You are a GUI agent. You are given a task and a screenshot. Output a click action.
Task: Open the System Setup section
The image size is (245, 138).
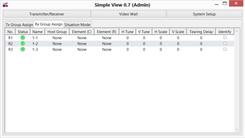[x=204, y=14]
